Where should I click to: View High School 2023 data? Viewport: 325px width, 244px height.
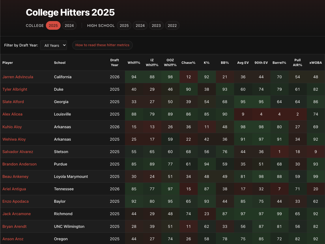[156, 25]
